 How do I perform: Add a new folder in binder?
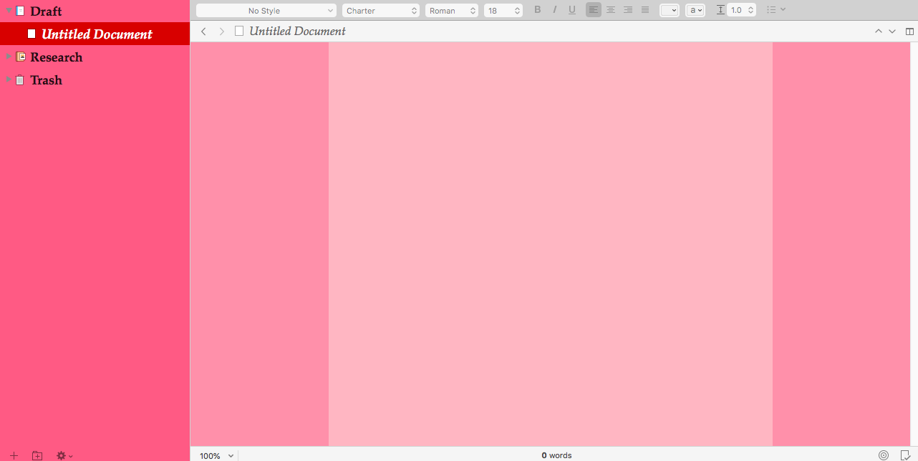click(x=37, y=455)
